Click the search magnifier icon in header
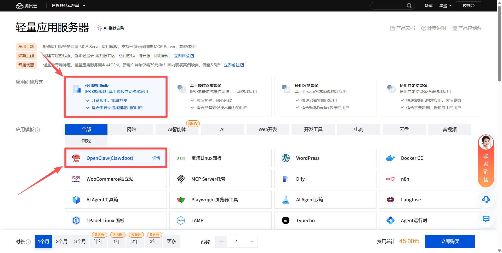The height and width of the screenshot is (253, 502). (409, 6)
